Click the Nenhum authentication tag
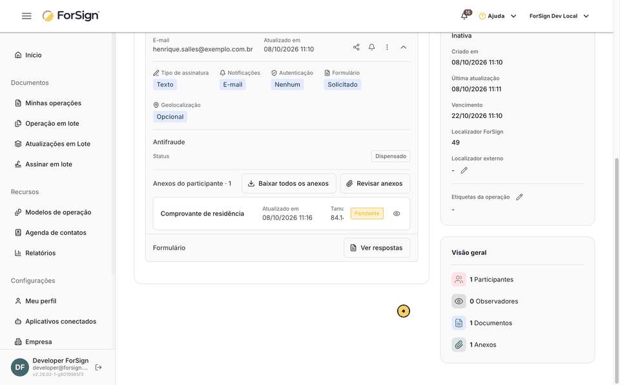620x385 pixels. 287,84
